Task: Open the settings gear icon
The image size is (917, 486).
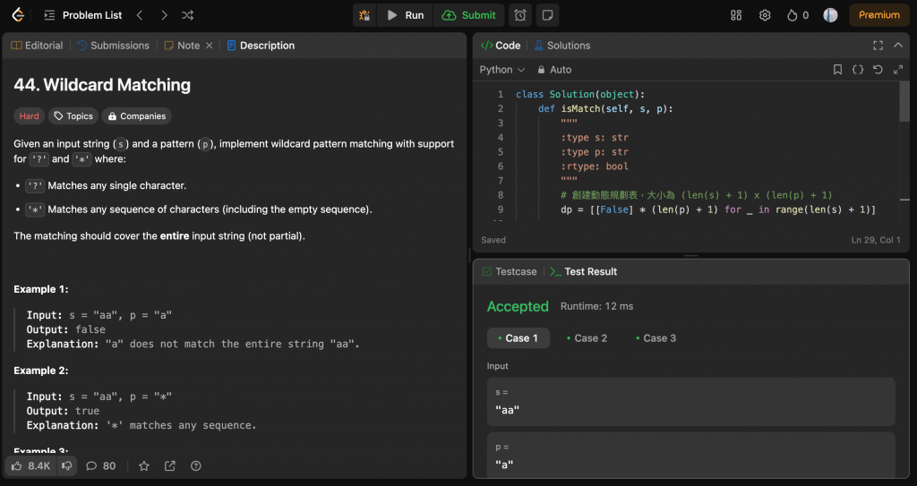Action: 765,15
